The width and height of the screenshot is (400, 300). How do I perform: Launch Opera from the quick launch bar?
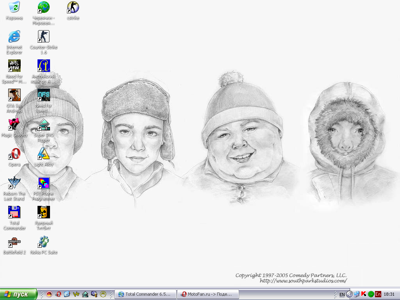pyautogui.click(x=59, y=294)
